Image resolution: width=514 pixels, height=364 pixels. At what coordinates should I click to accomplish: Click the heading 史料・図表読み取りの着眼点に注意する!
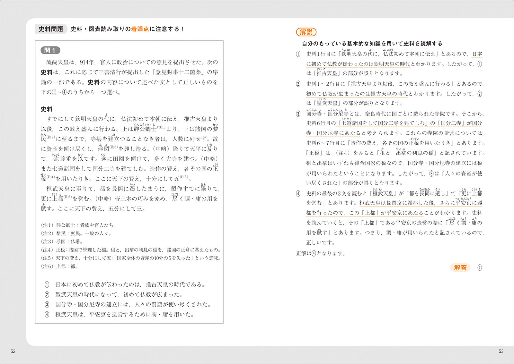tap(127, 29)
